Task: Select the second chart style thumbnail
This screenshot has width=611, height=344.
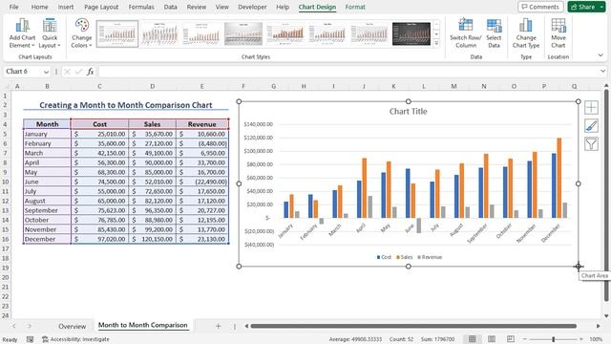Action: pos(159,34)
